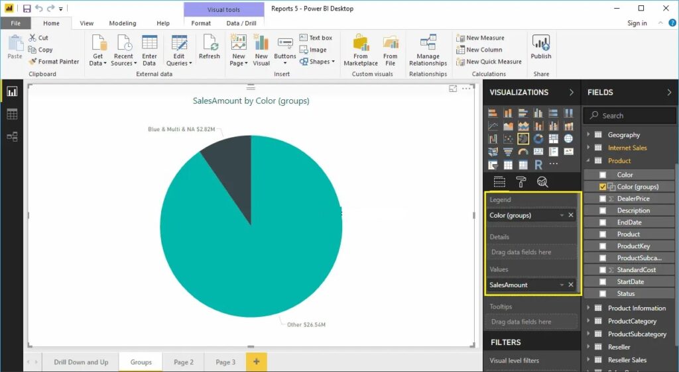Select the Ribbon chart visualization
The width and height of the screenshot is (679, 372).
click(x=568, y=126)
